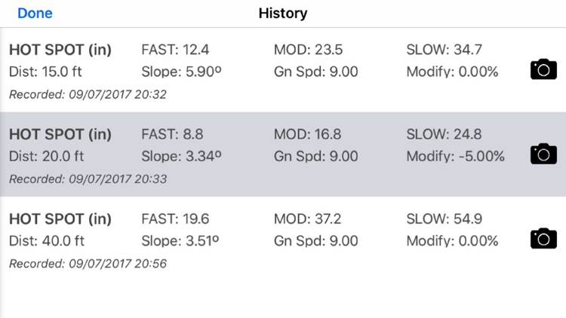Choose the SLOW: 34.7 value
This screenshot has width=566, height=318.
click(444, 50)
